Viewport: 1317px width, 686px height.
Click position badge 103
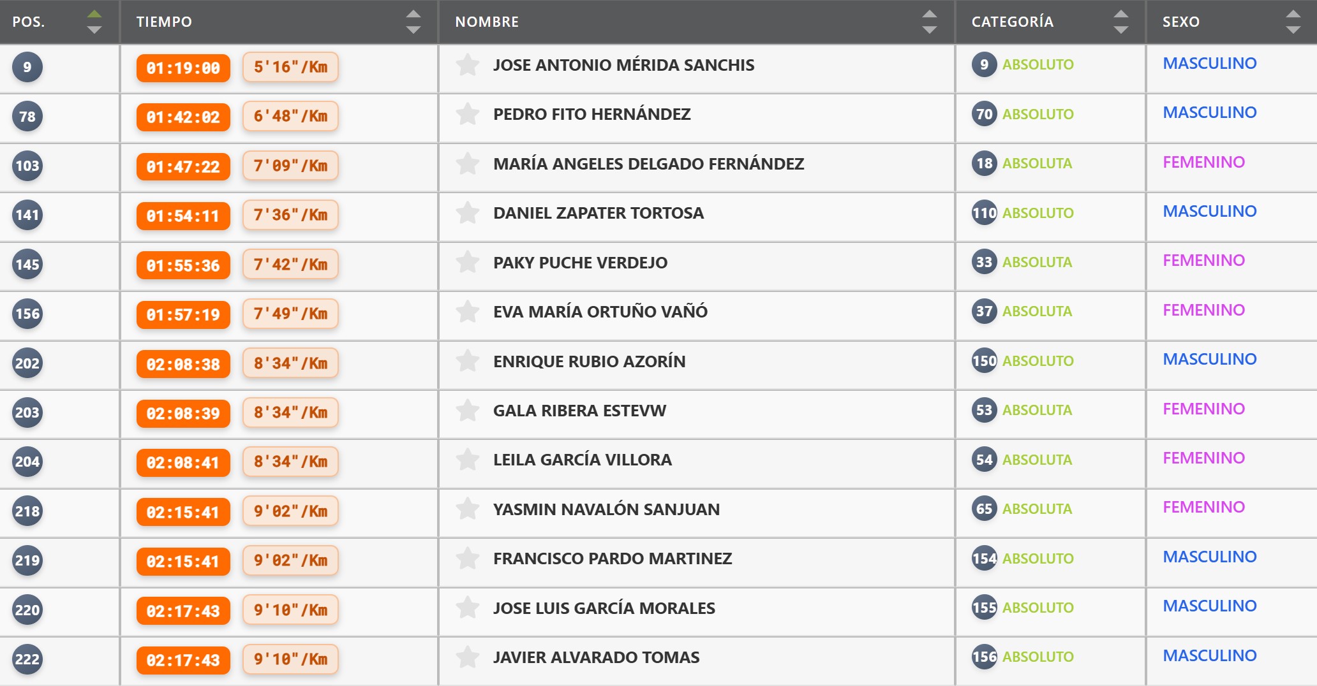click(x=27, y=166)
